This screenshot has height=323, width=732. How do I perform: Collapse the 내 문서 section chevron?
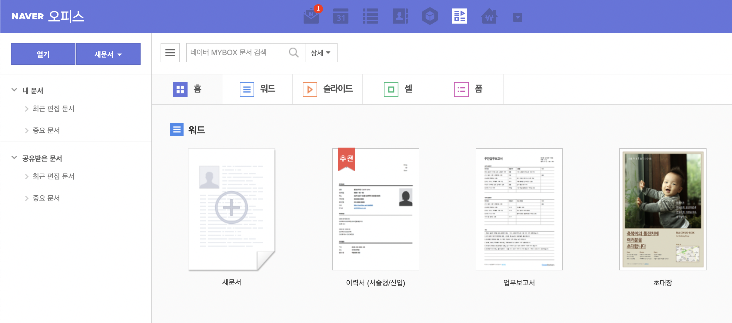coord(14,90)
